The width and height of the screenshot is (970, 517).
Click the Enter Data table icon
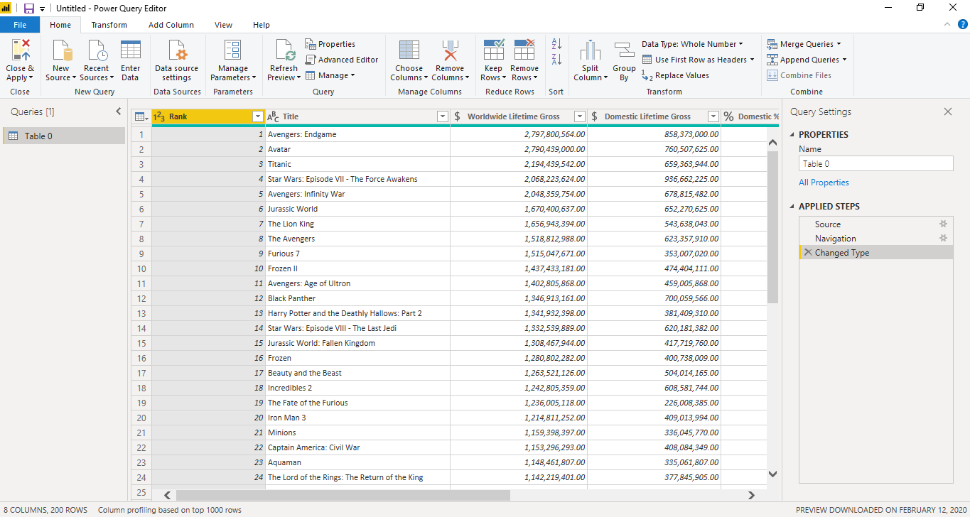131,50
